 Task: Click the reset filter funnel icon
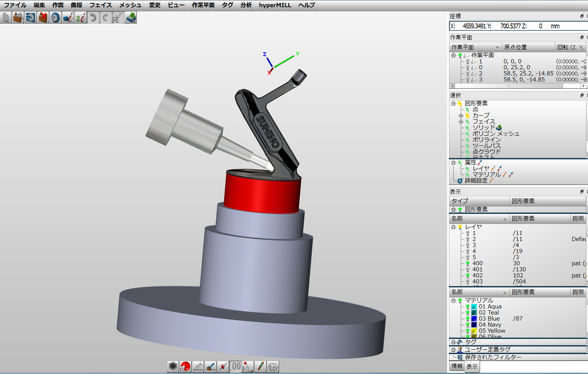click(x=118, y=18)
